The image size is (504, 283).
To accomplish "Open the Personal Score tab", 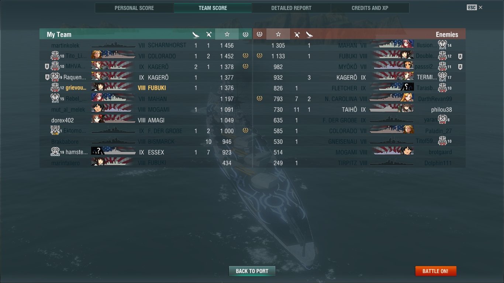I will pyautogui.click(x=134, y=8).
